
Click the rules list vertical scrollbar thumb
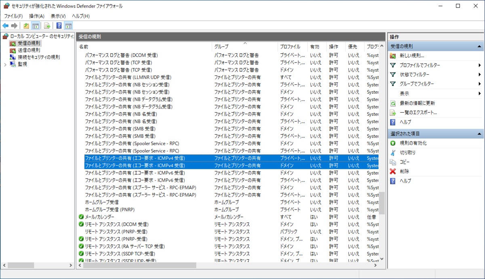coord(382,203)
